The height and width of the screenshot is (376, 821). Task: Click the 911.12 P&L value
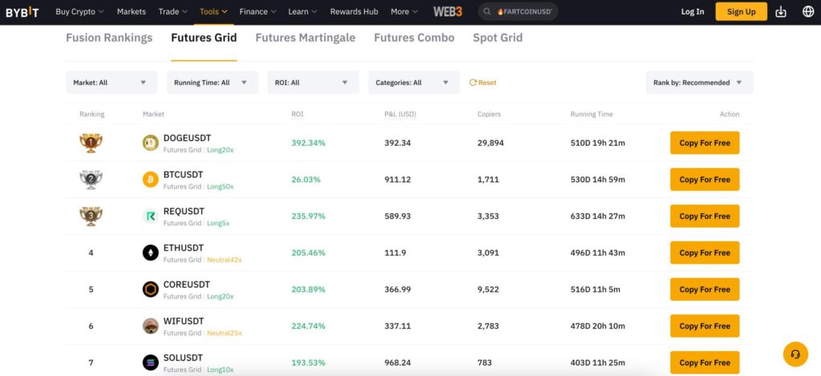pyautogui.click(x=398, y=180)
